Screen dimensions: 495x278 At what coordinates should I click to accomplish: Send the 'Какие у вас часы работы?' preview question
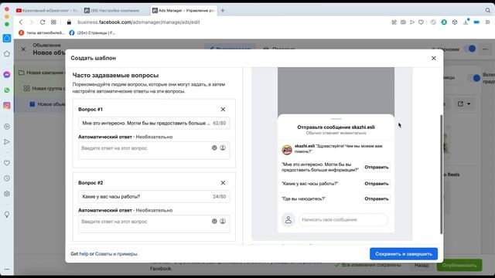tap(377, 184)
